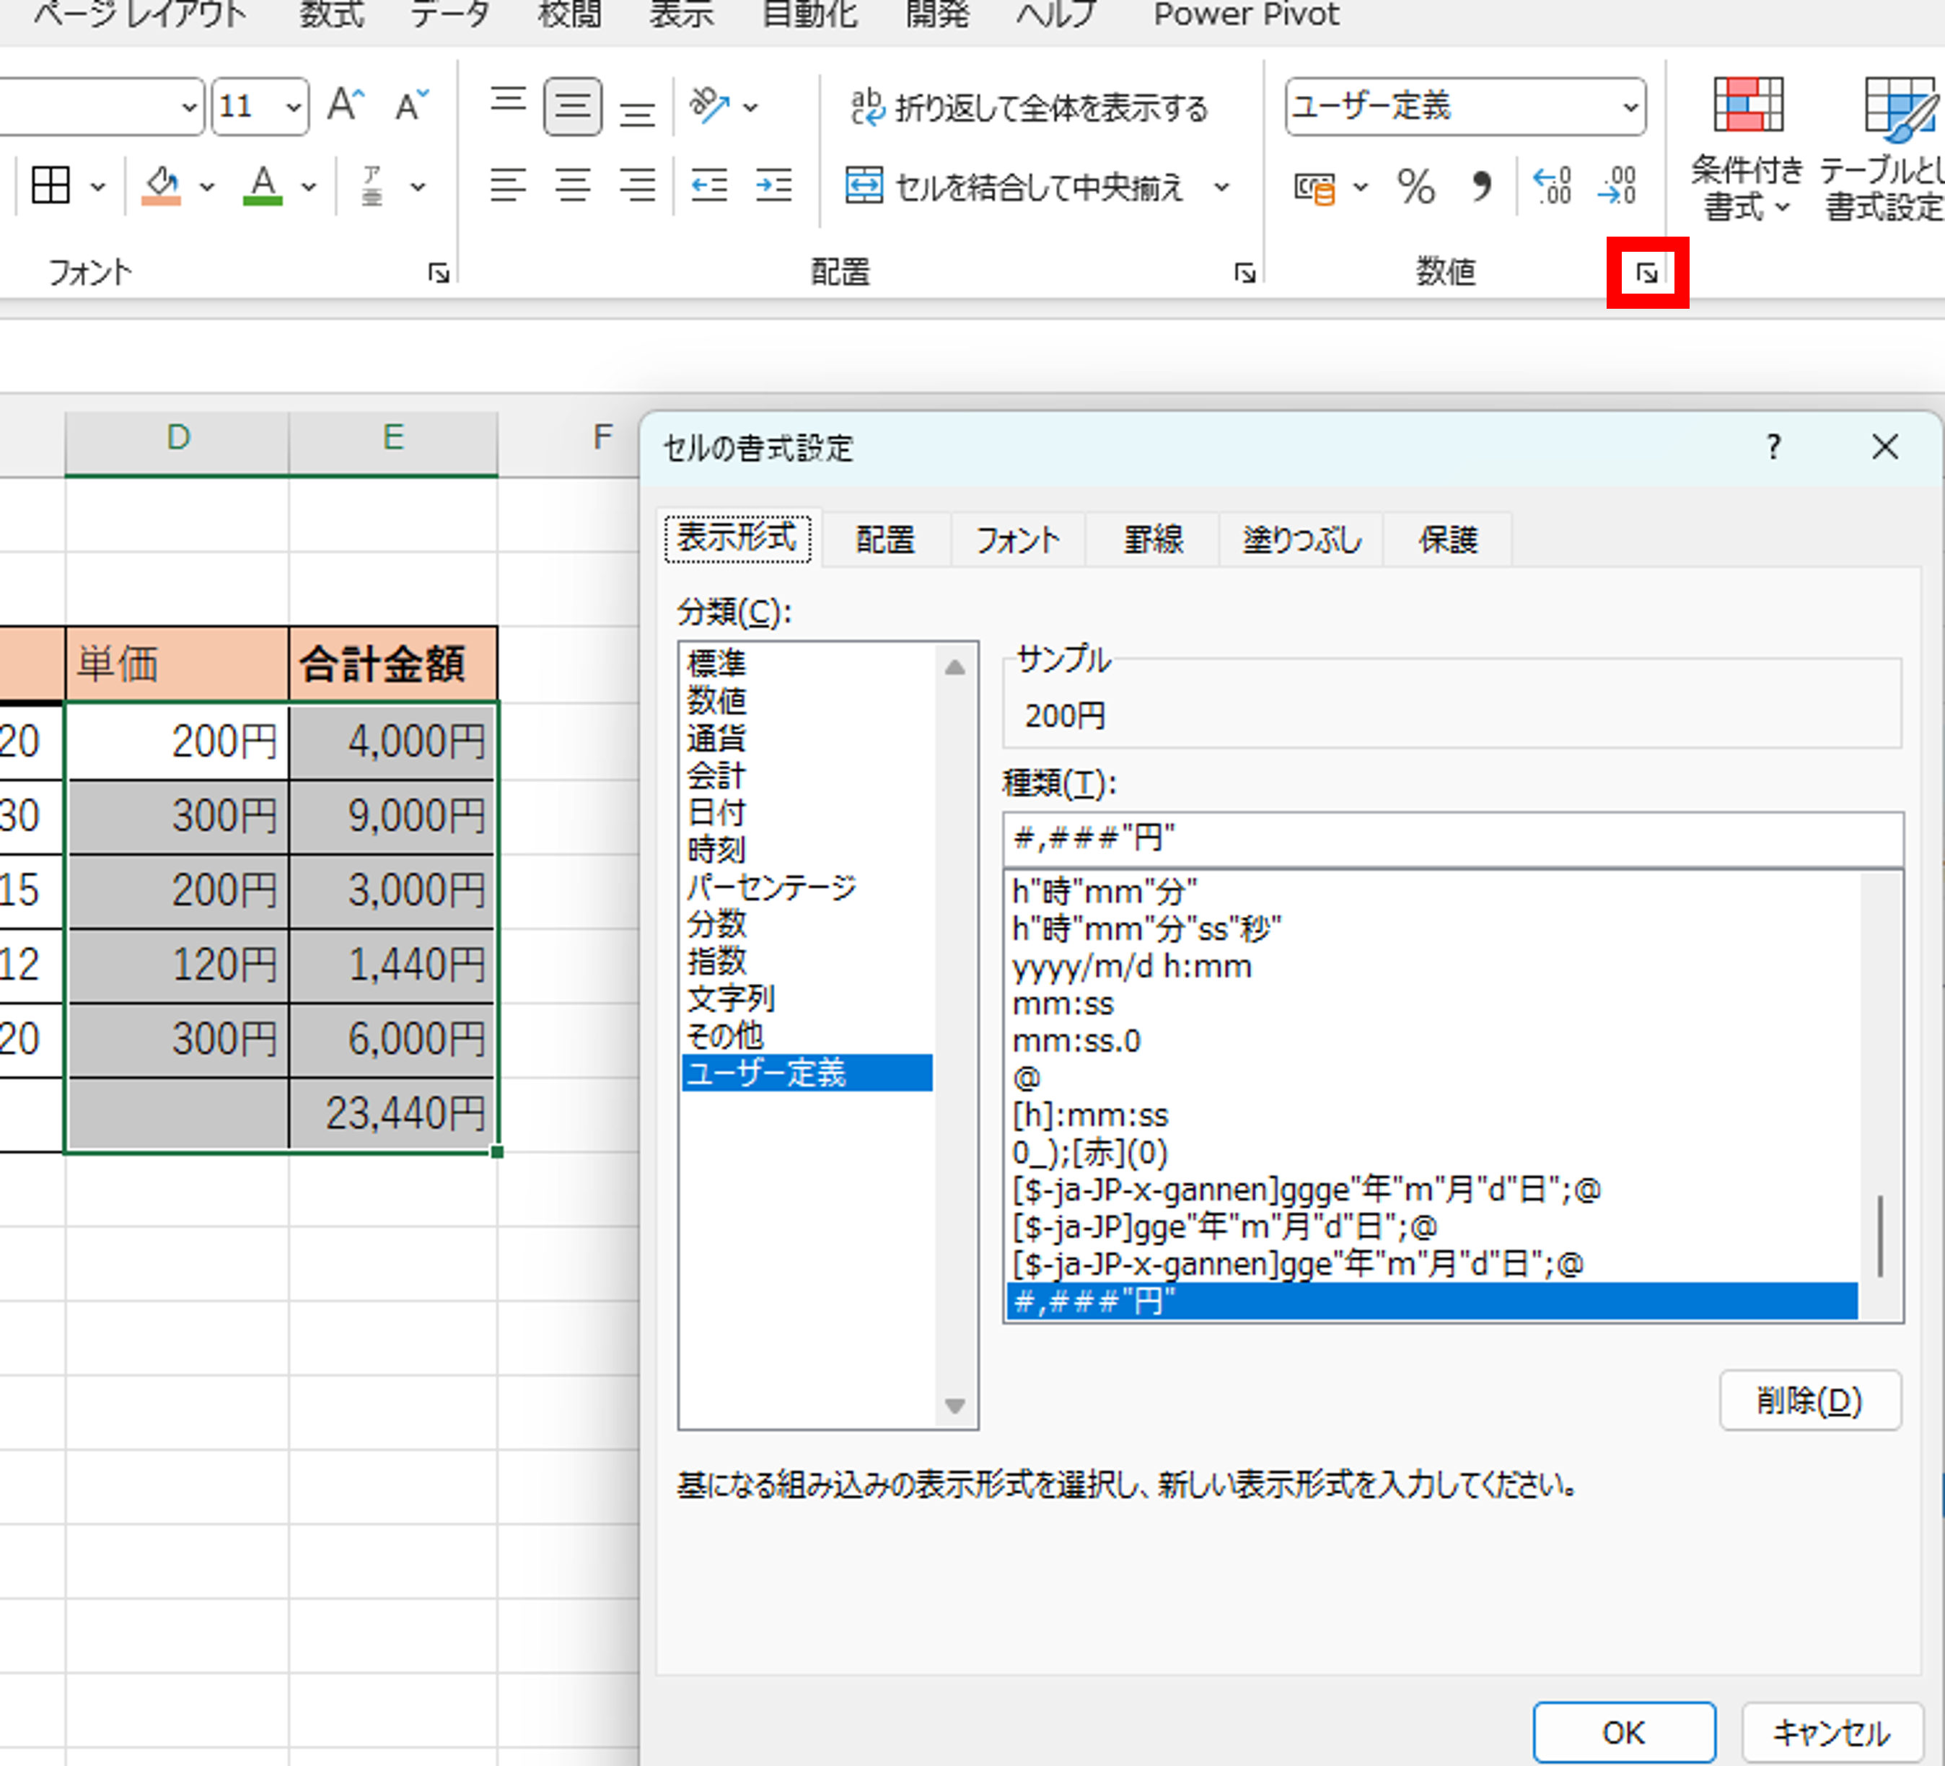Click the format type list scrollbar thumb
Screen dimensions: 1945x1766
click(x=1880, y=1236)
